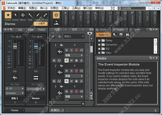Click the Clip inspector button

[20, 30]
